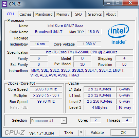Image resolution: width=139 pixels, height=138 pixels.
Task: Show the Graphics tab
Action: click(x=95, y=14)
